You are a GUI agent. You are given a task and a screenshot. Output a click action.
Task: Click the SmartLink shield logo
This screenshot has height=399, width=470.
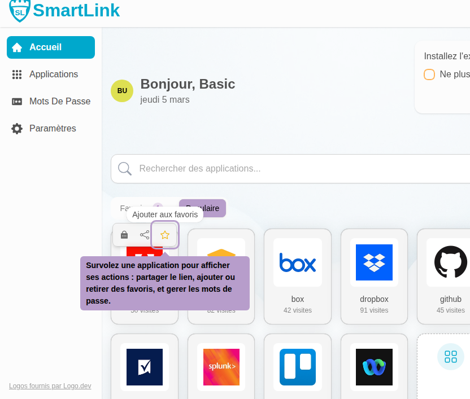coord(19,11)
